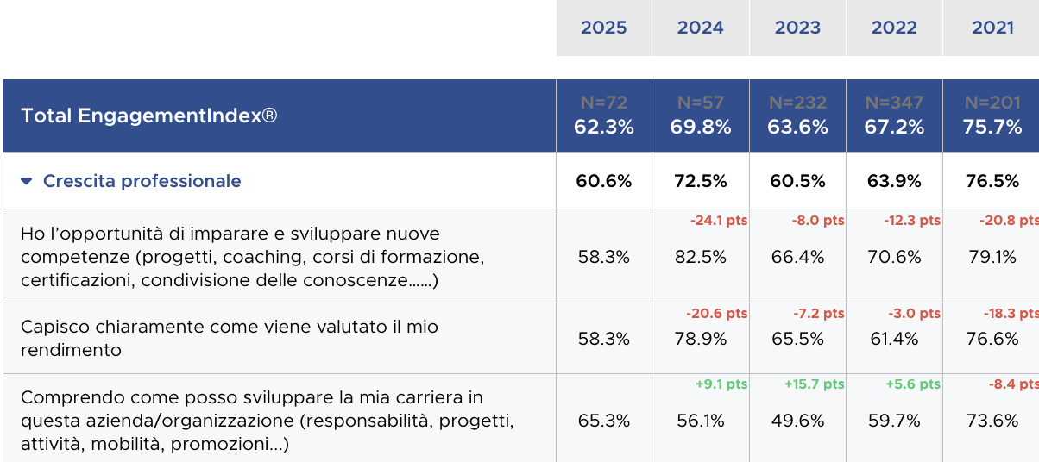Click the 69.8% engagement value for 2024
Screen dimensions: 1039x462
700,127
